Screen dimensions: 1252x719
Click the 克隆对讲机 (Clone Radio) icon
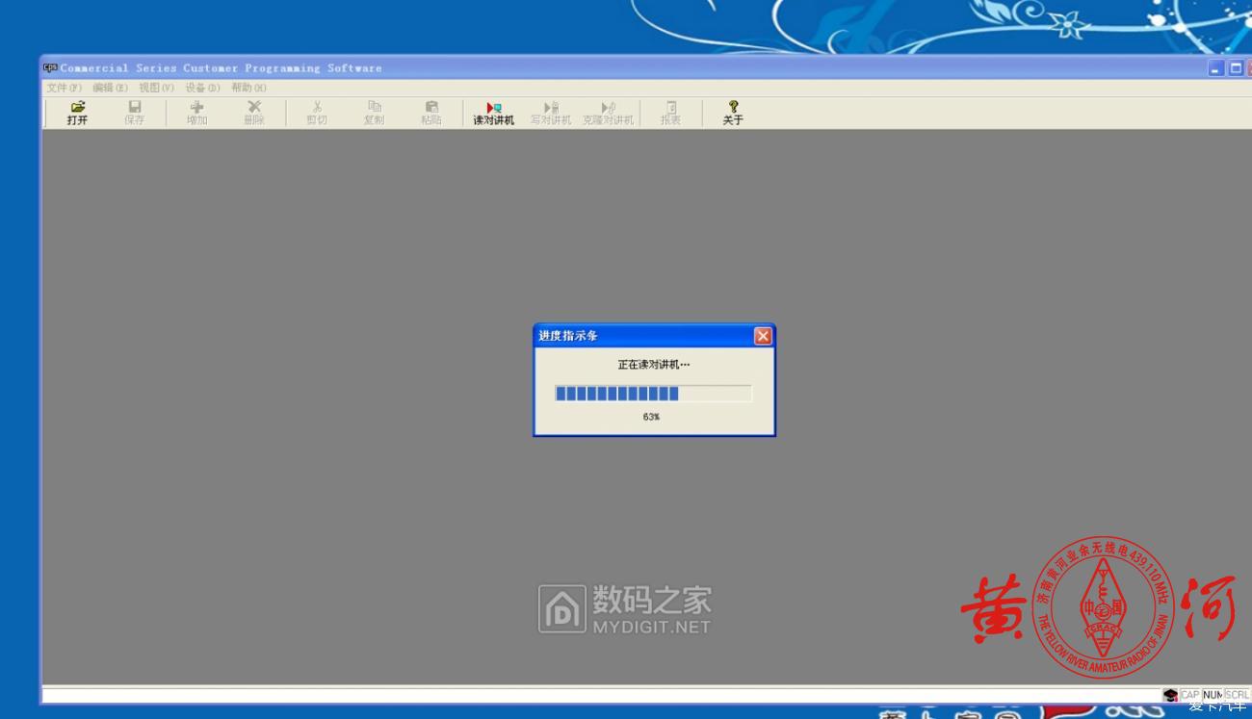point(608,113)
